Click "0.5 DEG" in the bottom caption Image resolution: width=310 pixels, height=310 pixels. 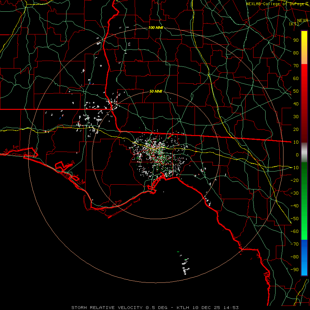click(x=157, y=308)
